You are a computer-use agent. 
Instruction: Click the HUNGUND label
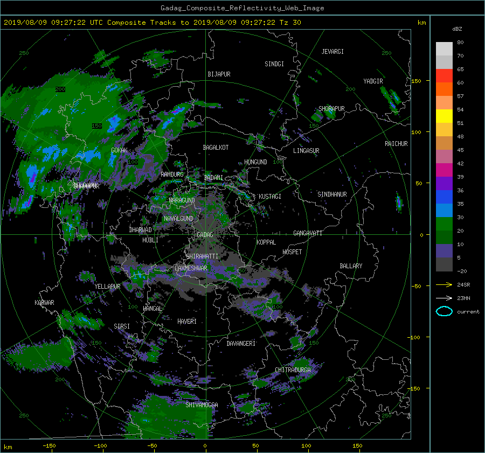tap(255, 162)
